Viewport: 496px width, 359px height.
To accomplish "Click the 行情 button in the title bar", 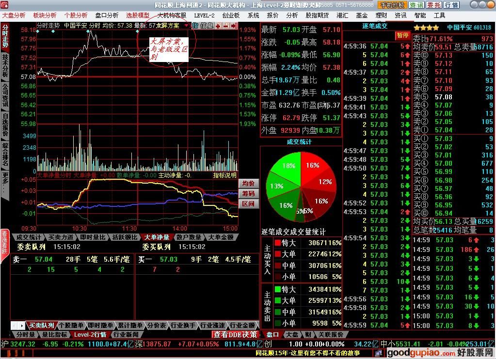I will pos(451,5).
